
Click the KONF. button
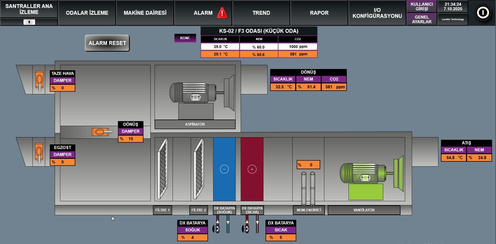tap(185, 38)
